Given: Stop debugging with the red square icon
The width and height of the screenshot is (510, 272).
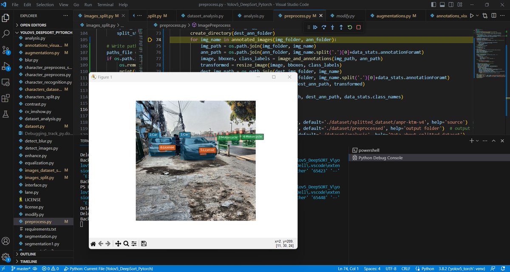Looking at the screenshot, I should [x=358, y=27].
